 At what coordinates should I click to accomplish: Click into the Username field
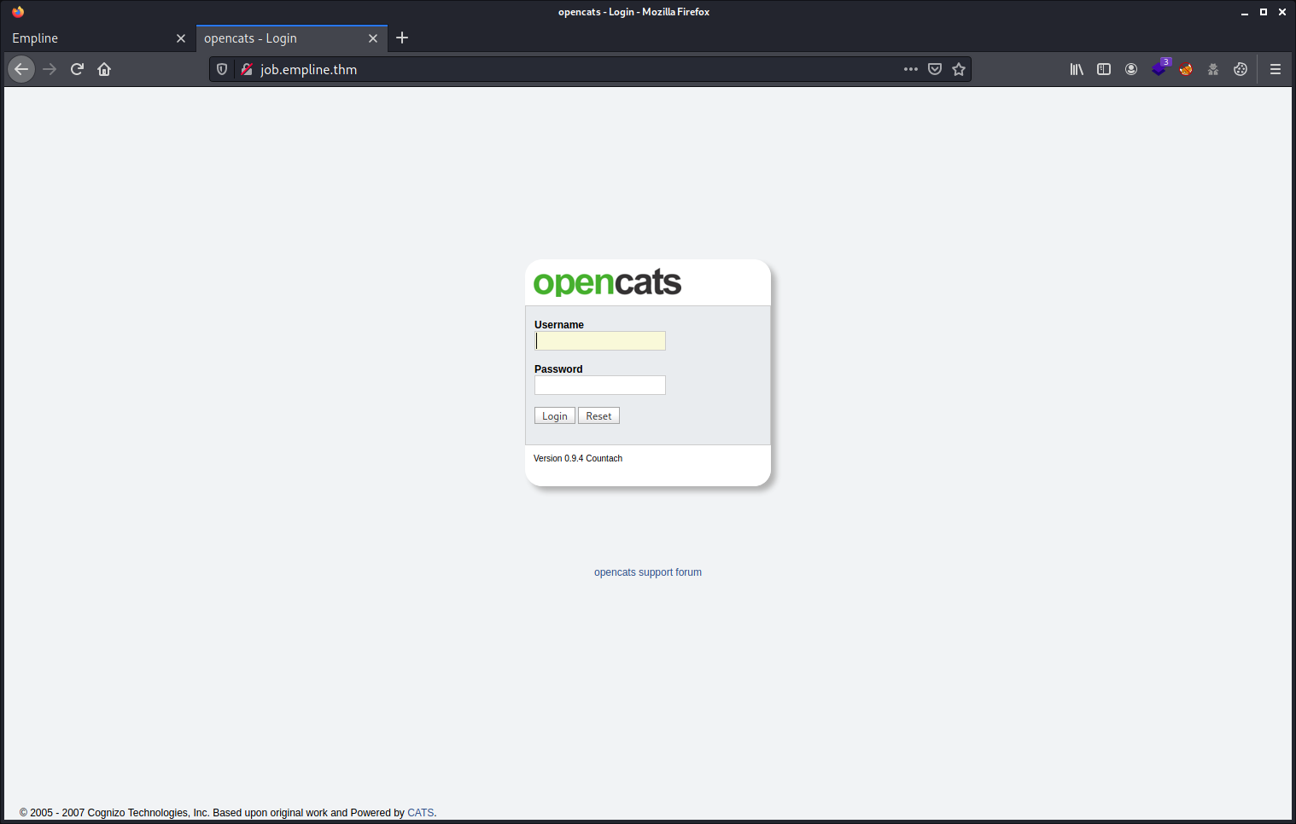[600, 341]
